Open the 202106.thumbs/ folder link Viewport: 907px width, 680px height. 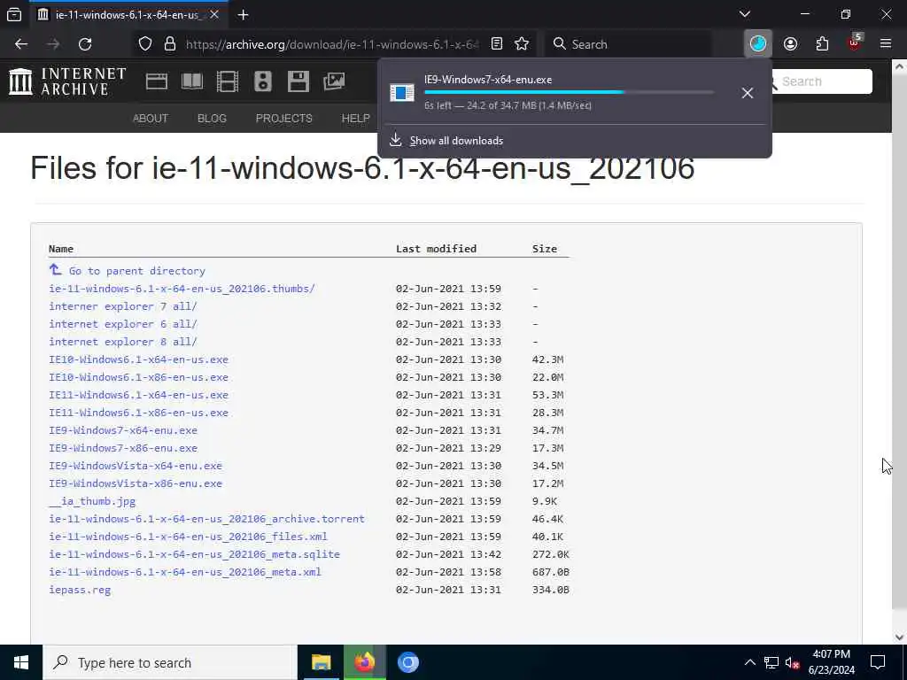(182, 289)
